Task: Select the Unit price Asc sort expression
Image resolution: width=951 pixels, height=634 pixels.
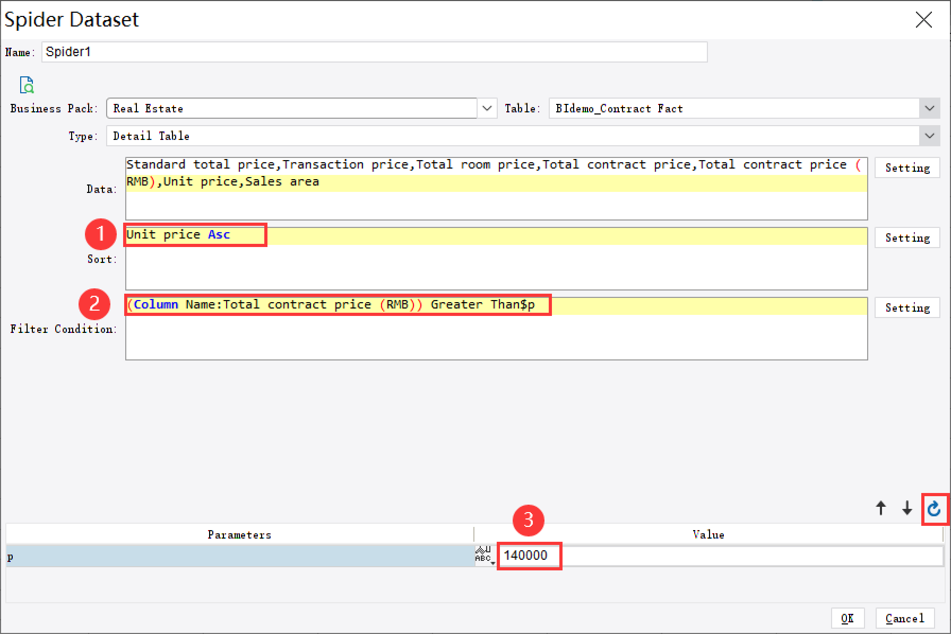Action: pos(177,234)
